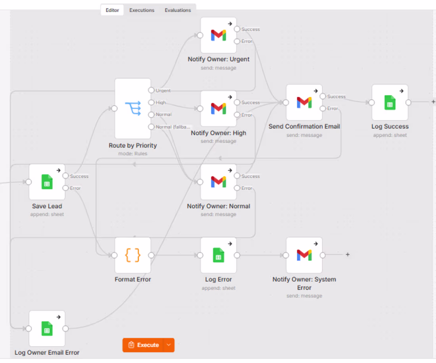The image size is (436, 363).
Task: Click the Error output of Notify Owner: High
Action: click(x=237, y=115)
